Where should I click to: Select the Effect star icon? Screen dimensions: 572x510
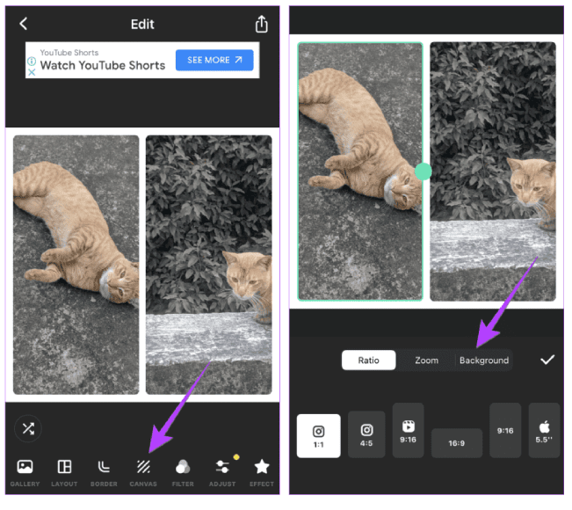262,467
